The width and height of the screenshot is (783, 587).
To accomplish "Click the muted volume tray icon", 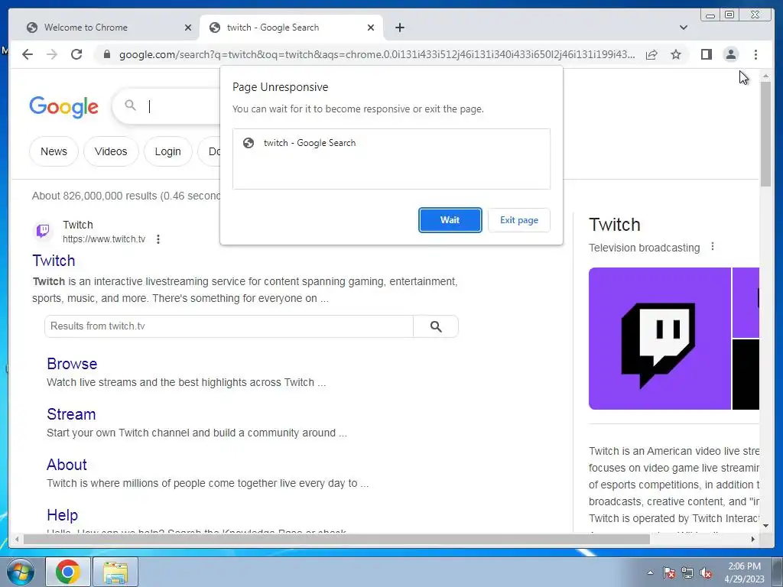I will pyautogui.click(x=706, y=572).
